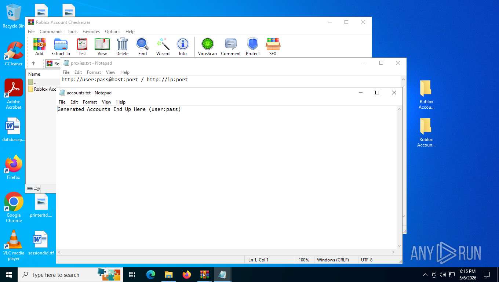Open the View toolbar icon in WinRAR

pyautogui.click(x=102, y=47)
